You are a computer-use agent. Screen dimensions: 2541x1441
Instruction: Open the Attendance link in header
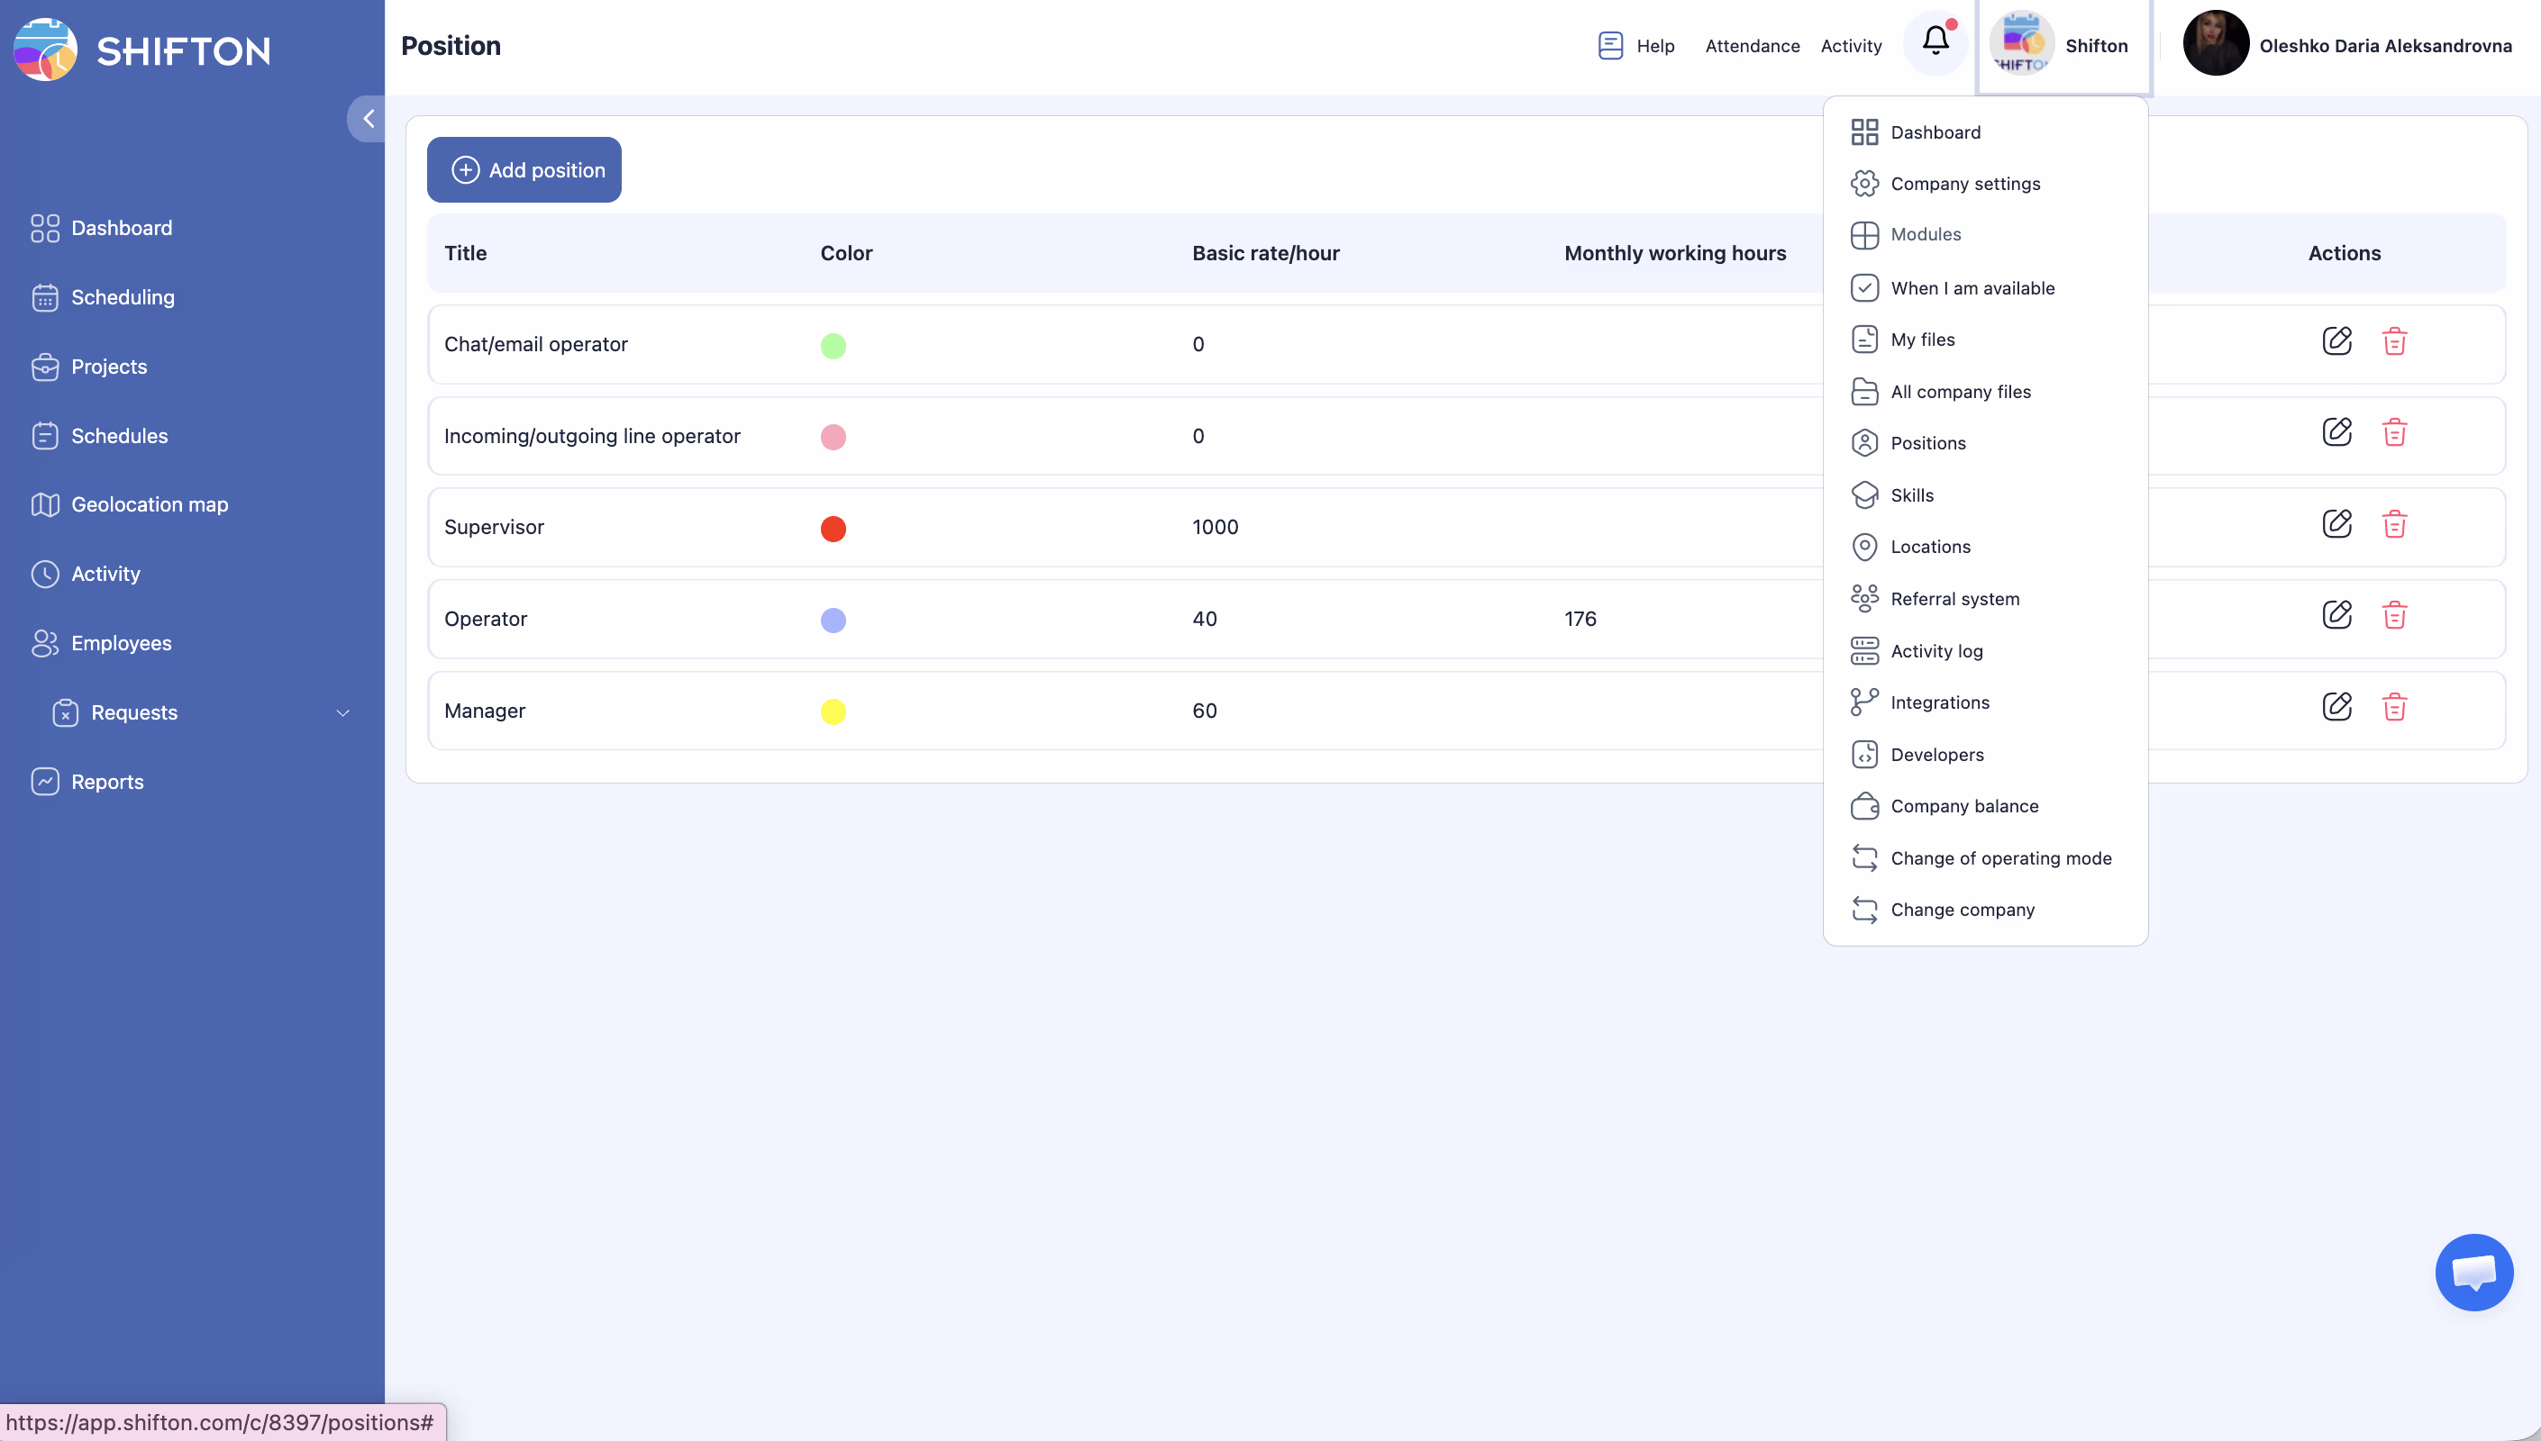click(1752, 46)
